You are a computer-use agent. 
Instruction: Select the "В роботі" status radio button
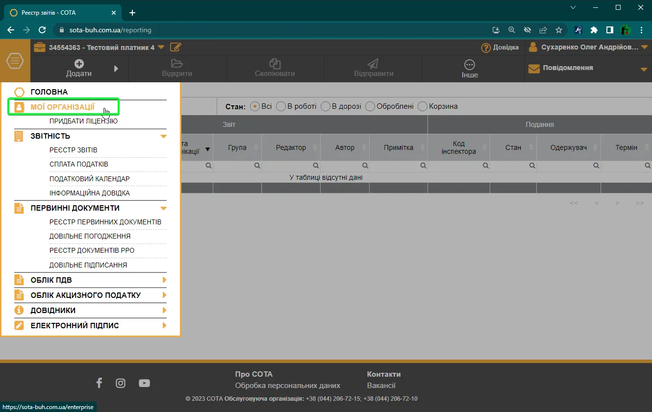[281, 106]
